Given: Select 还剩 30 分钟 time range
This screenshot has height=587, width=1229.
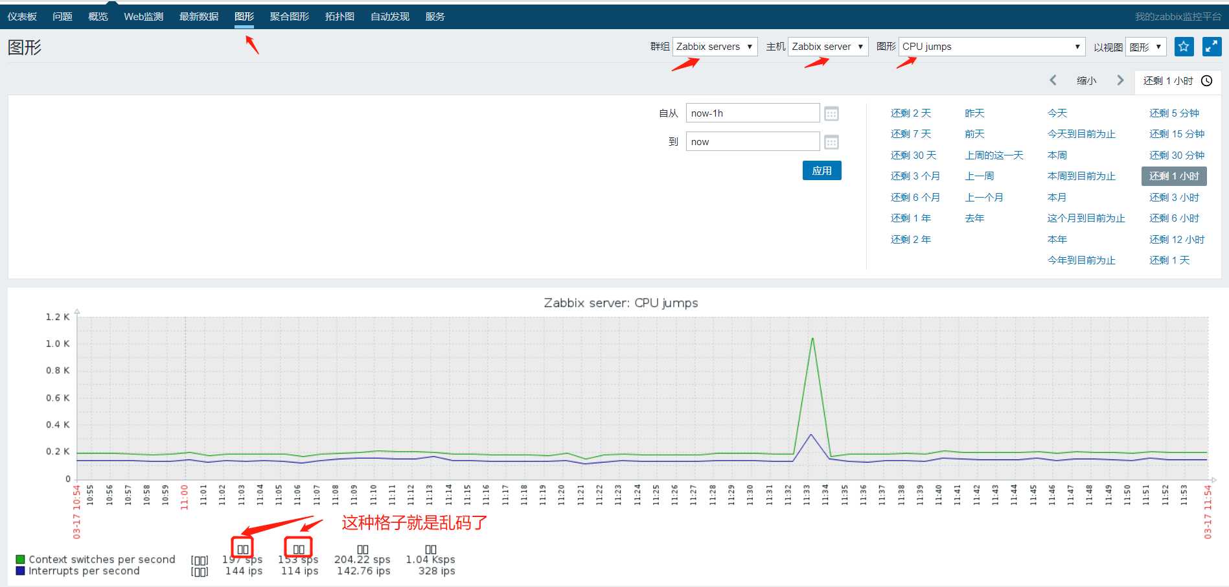Looking at the screenshot, I should [1177, 155].
